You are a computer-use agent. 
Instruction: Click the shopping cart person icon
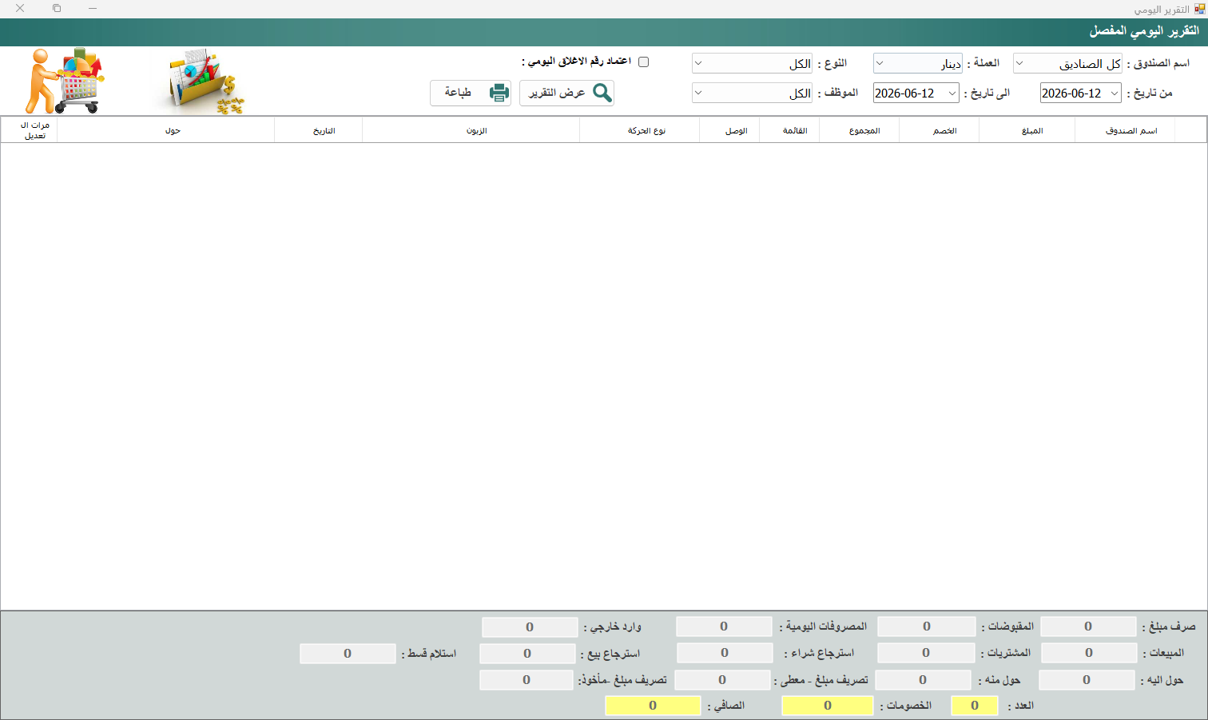pos(65,80)
